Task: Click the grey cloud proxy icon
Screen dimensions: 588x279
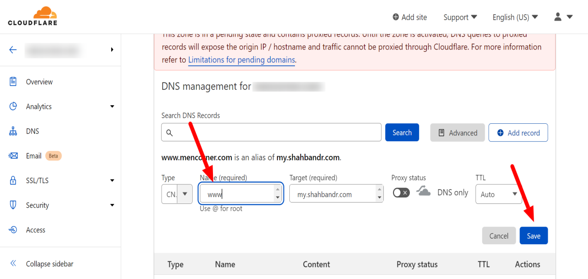Action: pos(423,191)
